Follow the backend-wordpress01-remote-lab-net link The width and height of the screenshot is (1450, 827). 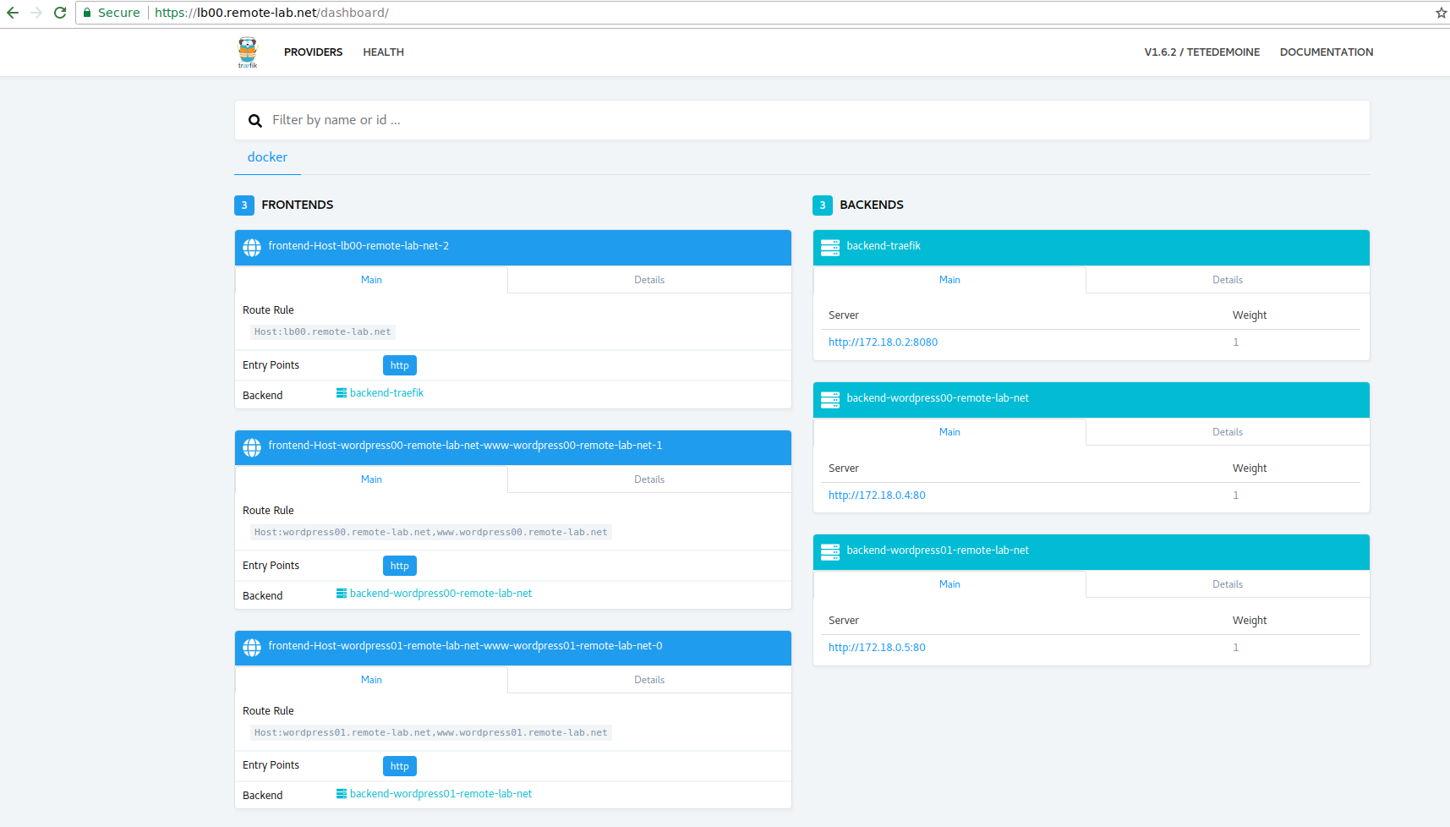click(x=440, y=794)
